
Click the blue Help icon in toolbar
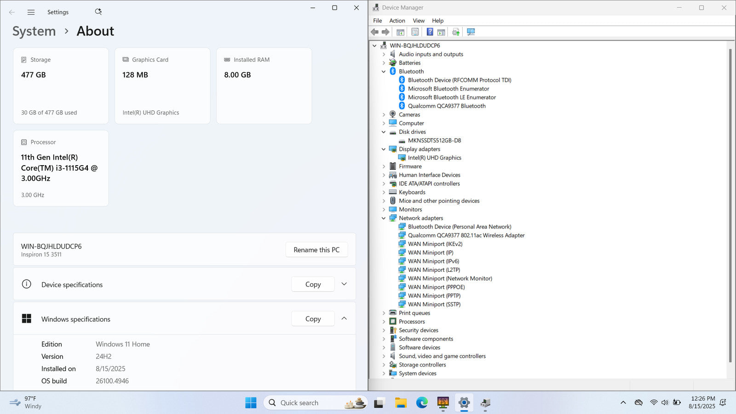(430, 32)
